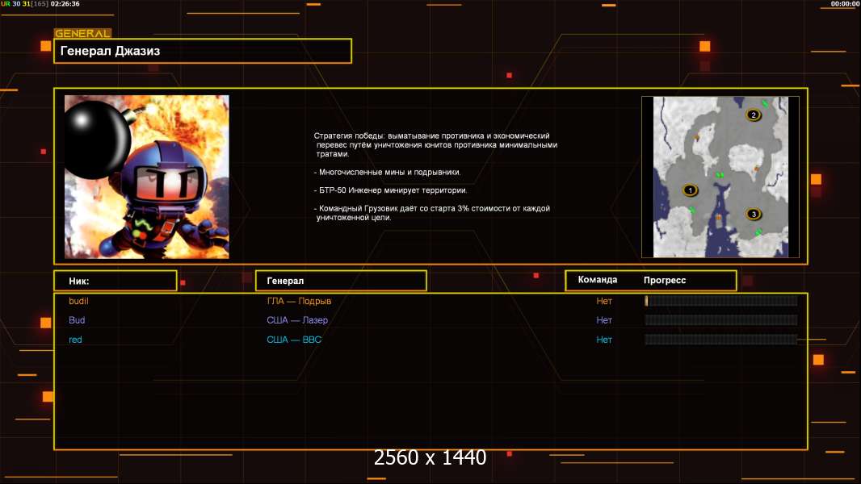861x484 pixels.
Task: Click the 2560 x 1440 resolution text
Action: [x=430, y=457]
